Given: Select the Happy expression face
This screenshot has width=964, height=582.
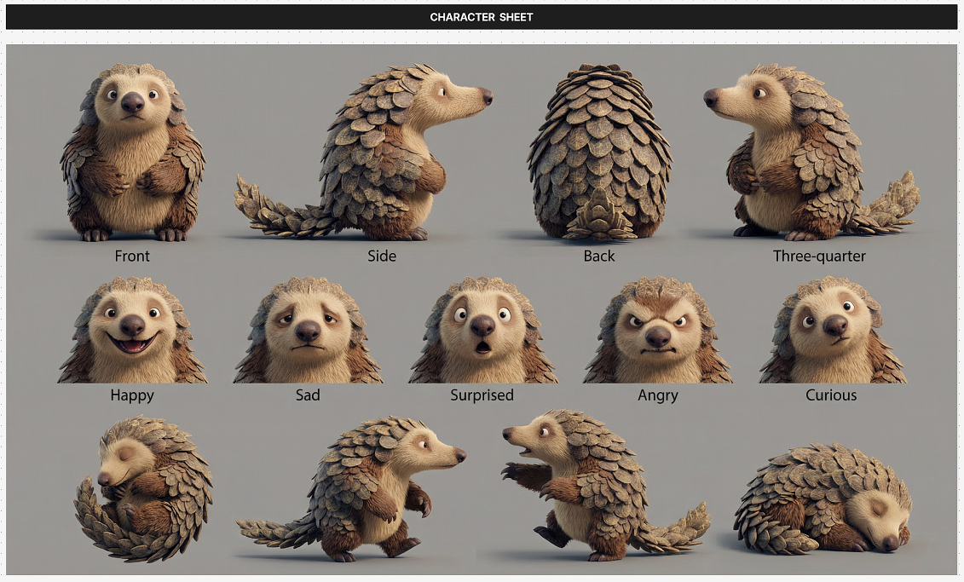Looking at the screenshot, I should tap(132, 332).
